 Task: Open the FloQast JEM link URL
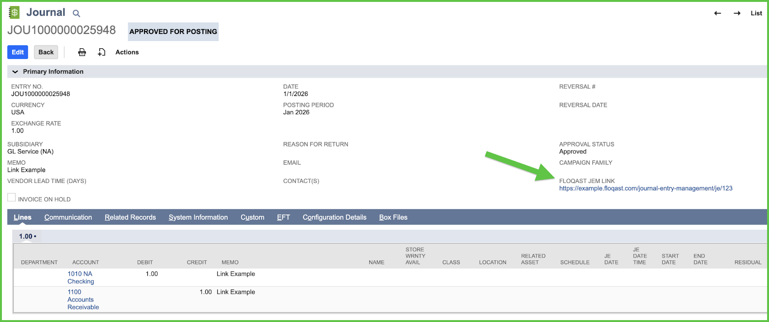click(x=646, y=188)
